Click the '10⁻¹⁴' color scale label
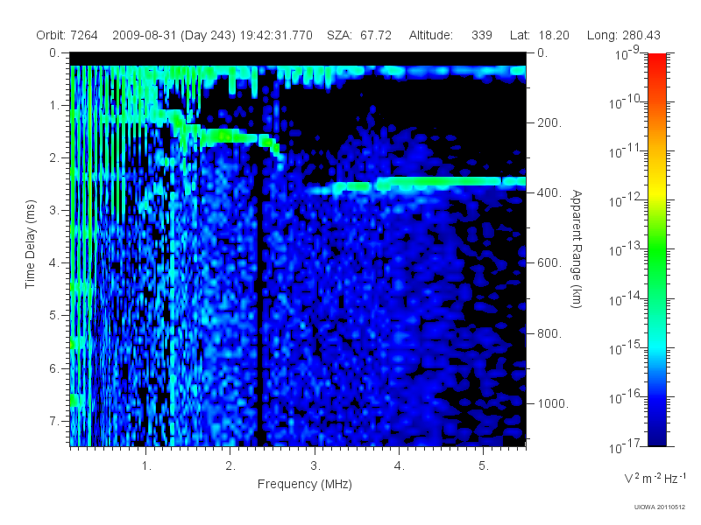The image size is (701, 525). [625, 298]
